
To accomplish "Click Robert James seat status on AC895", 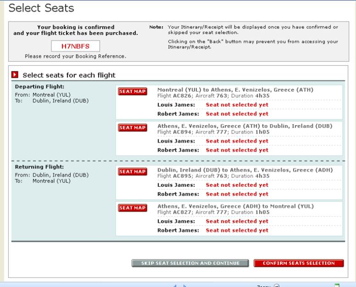I will click(x=237, y=194).
